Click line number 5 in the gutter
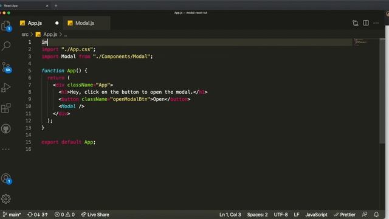 click(30, 71)
